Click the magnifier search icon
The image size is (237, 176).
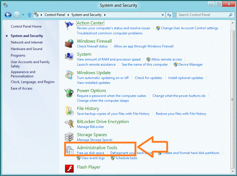pyautogui.click(x=231, y=15)
